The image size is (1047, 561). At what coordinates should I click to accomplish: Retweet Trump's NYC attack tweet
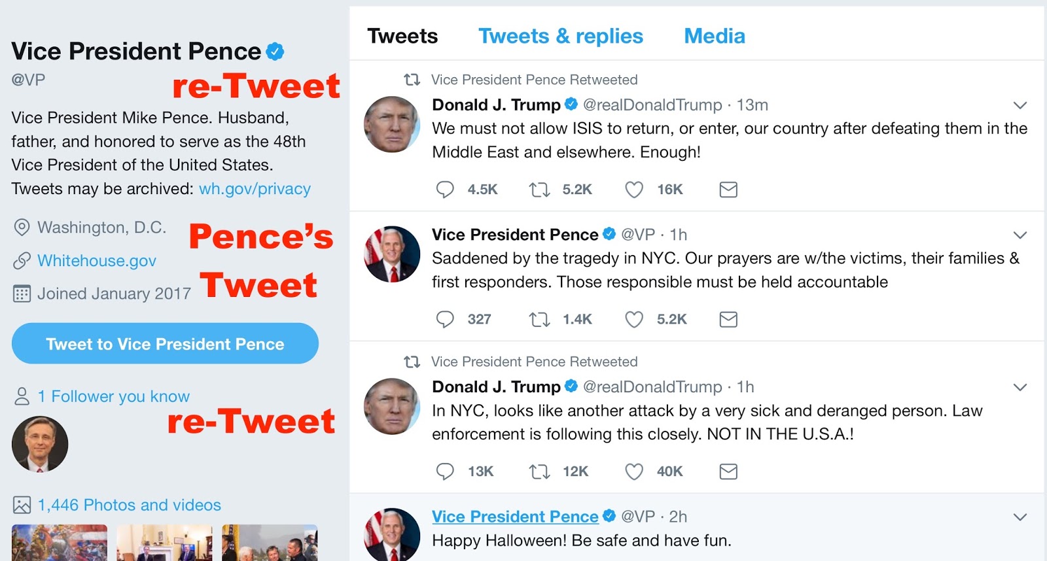[539, 471]
